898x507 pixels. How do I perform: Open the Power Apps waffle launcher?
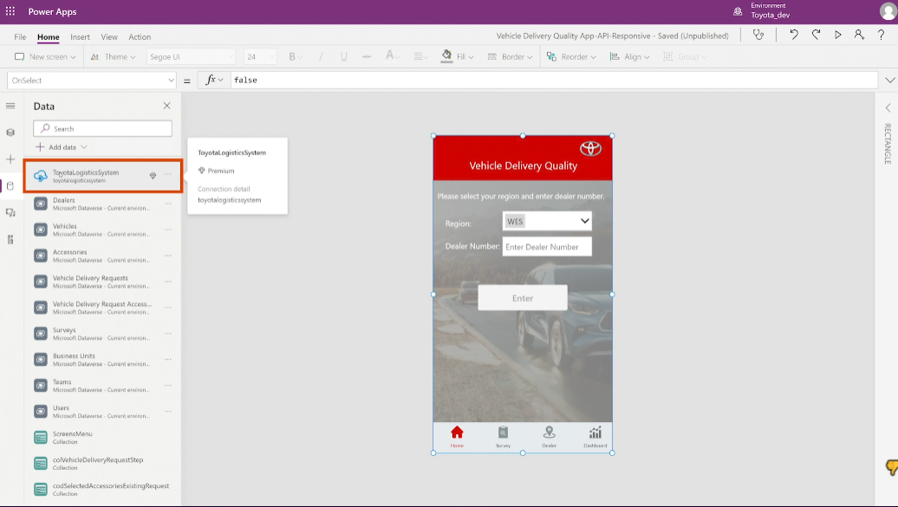[10, 11]
